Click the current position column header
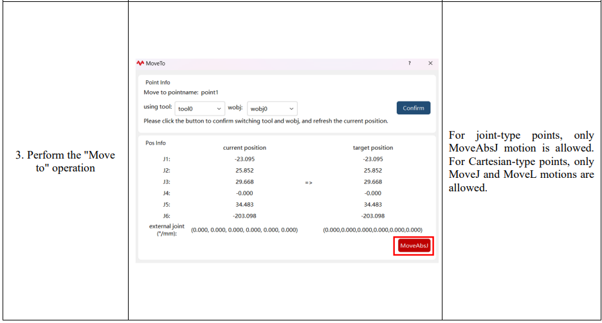Screen dimensions: 602x323 pyautogui.click(x=244, y=148)
